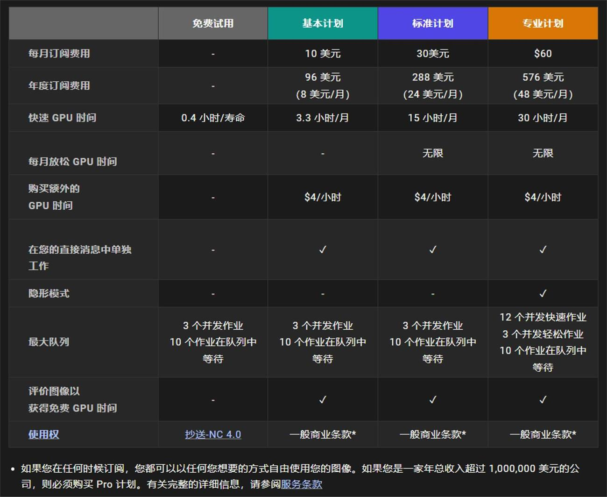This screenshot has width=607, height=497.
Task: Click the 15 小时/月 cell
Action: click(433, 118)
